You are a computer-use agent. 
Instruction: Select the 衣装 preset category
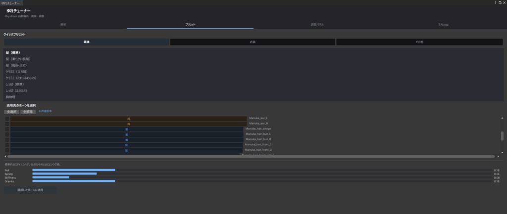click(253, 42)
